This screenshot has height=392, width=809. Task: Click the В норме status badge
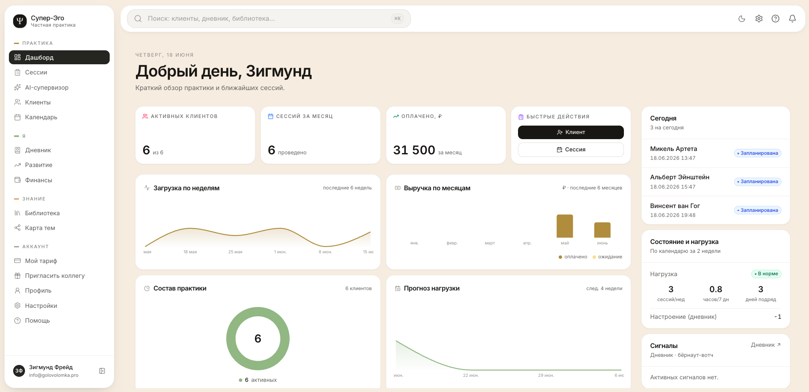tap(766, 274)
